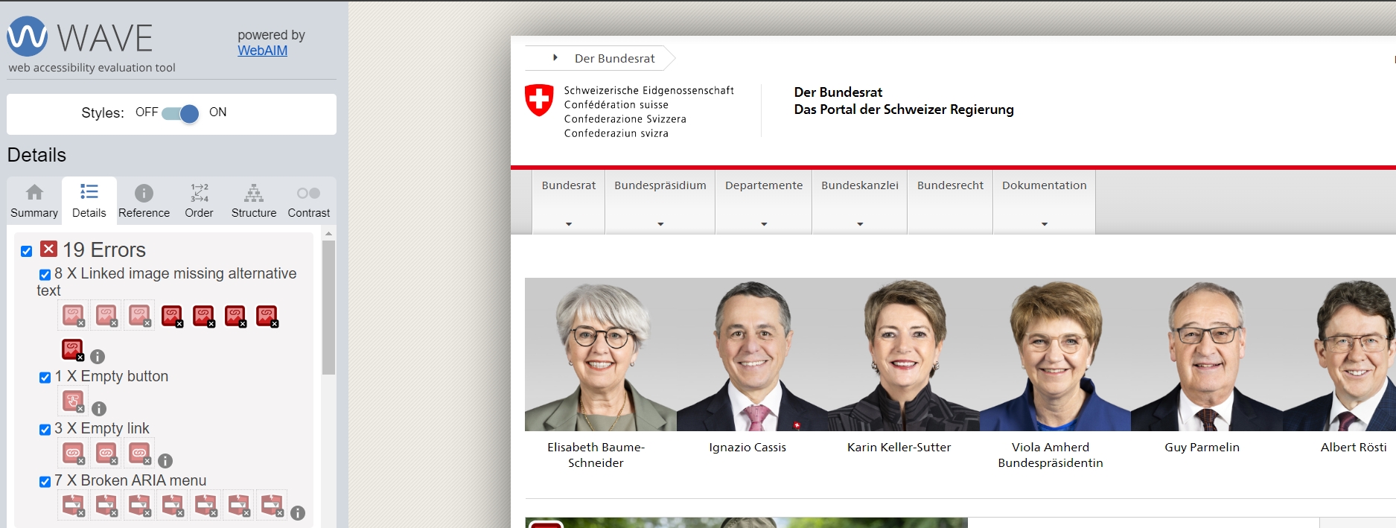Image resolution: width=1396 pixels, height=528 pixels.
Task: Open info icon for Empty link
Action: coord(165,461)
